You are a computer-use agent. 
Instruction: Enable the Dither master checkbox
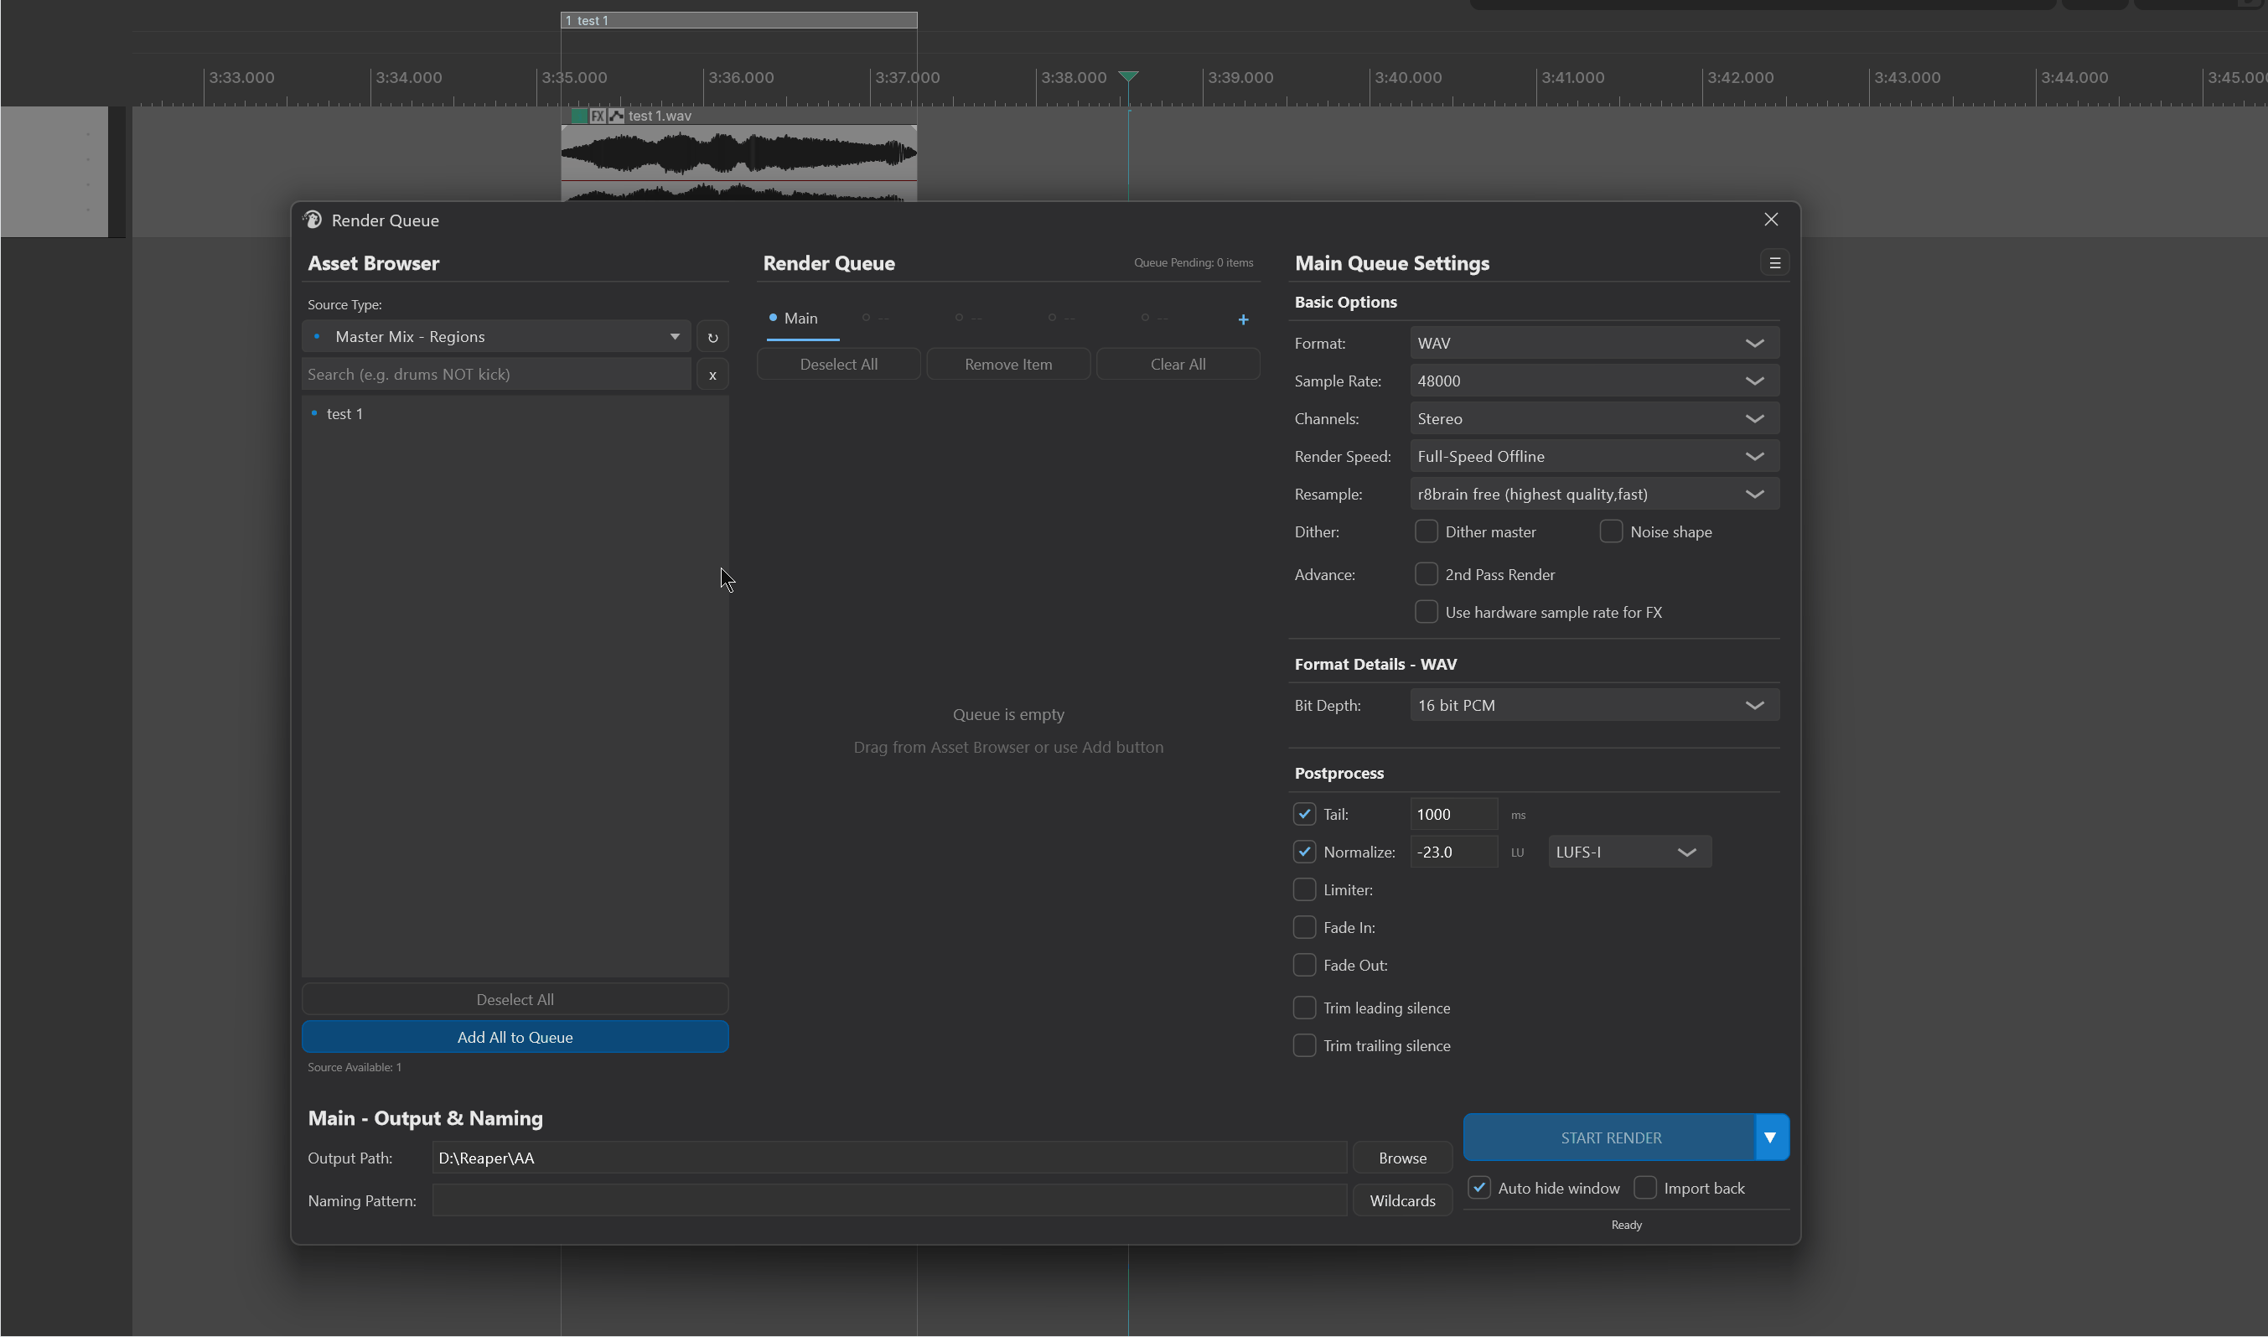click(1426, 531)
